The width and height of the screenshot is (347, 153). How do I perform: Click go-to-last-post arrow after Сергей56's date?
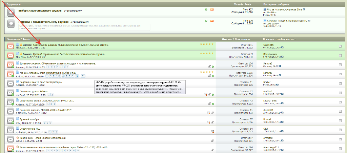pos(283,48)
